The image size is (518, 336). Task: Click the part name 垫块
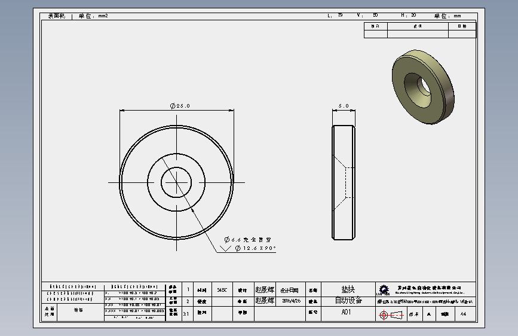(x=348, y=290)
